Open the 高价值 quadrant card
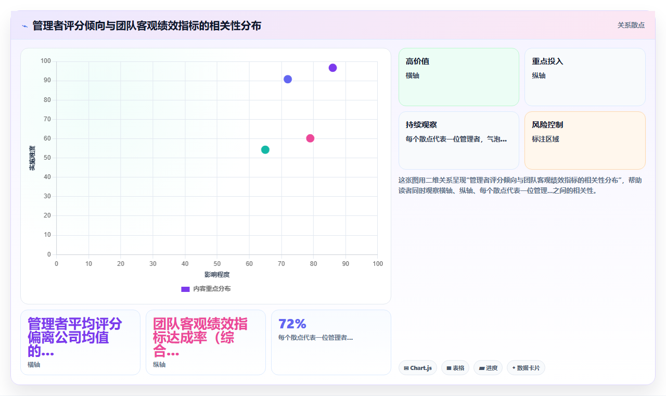This screenshot has width=666, height=396. [459, 77]
